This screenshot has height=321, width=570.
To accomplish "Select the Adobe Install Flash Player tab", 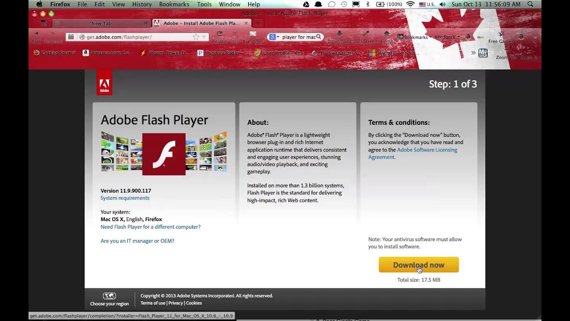I will pyautogui.click(x=201, y=23).
